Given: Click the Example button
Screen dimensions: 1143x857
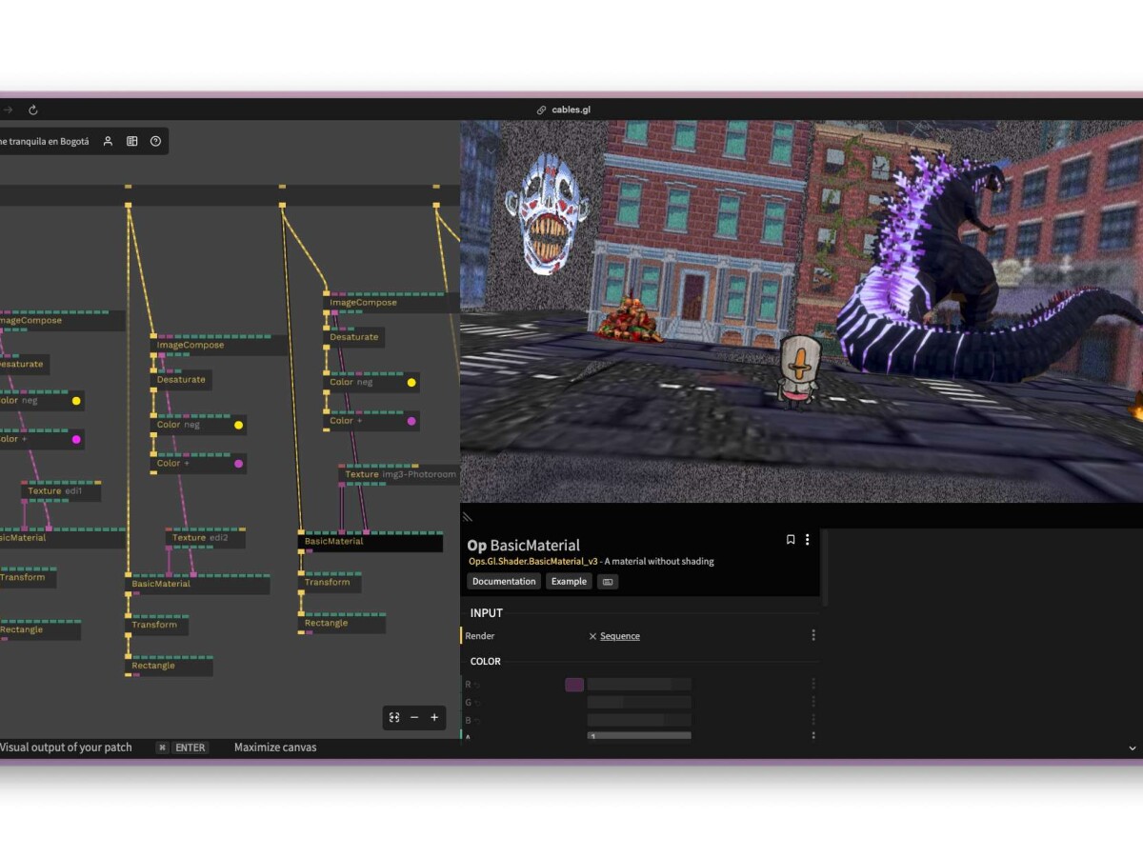Looking at the screenshot, I should tap(569, 582).
